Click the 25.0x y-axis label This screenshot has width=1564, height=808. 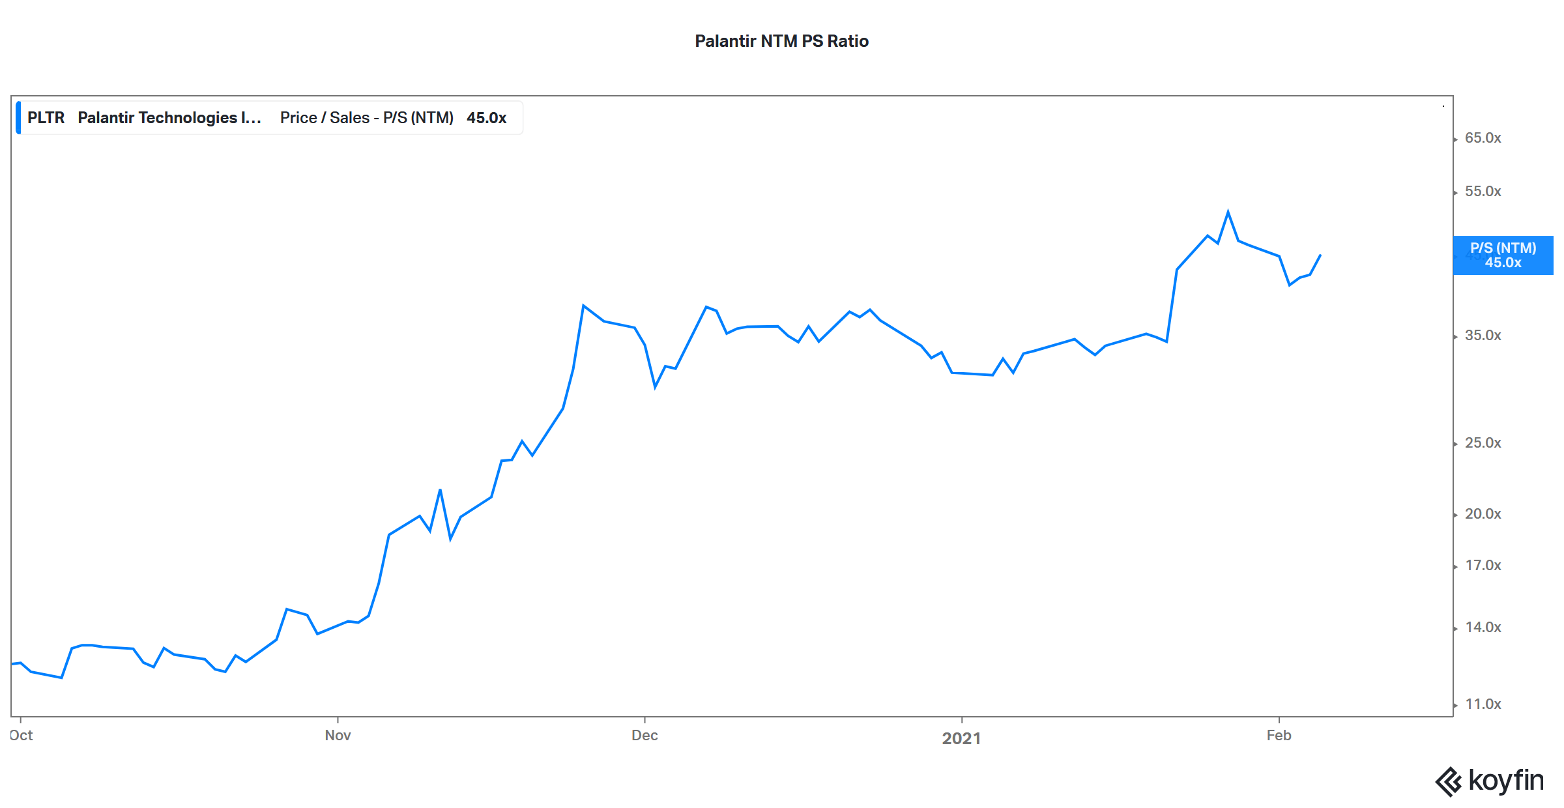(x=1483, y=443)
